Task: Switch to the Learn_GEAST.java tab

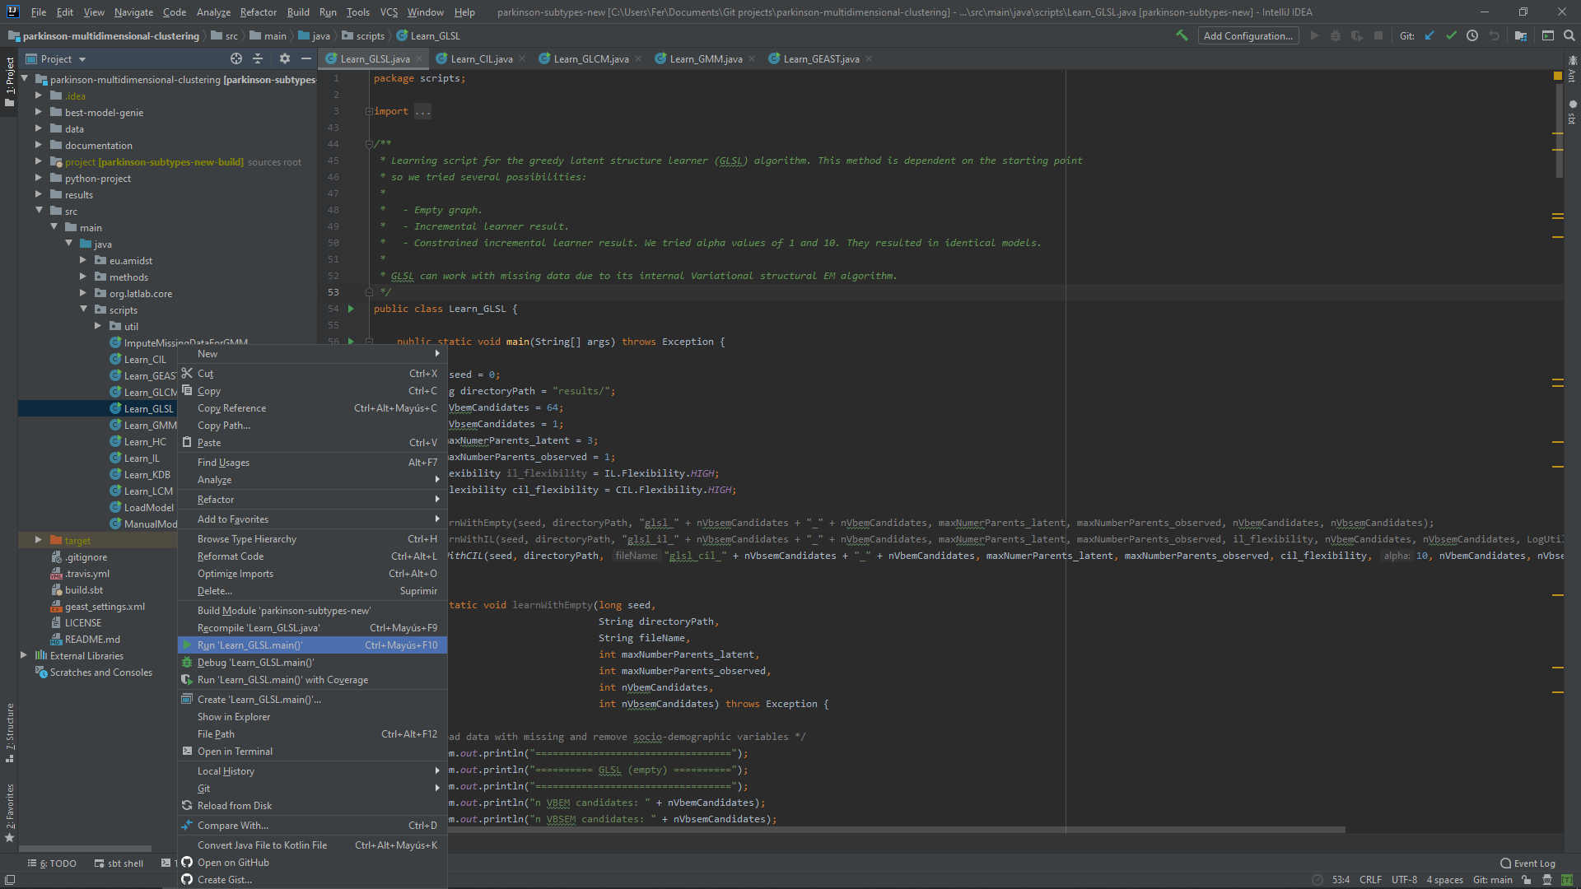Action: tap(821, 58)
